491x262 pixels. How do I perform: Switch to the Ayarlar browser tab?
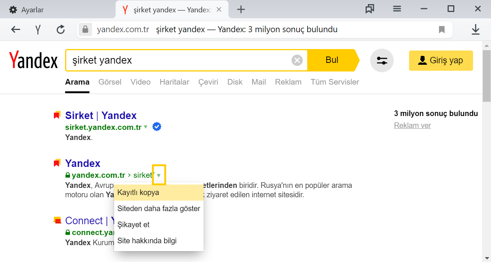pyautogui.click(x=58, y=10)
